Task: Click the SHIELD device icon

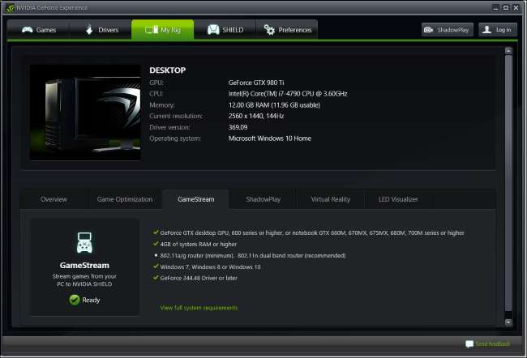Action: [x=213, y=29]
